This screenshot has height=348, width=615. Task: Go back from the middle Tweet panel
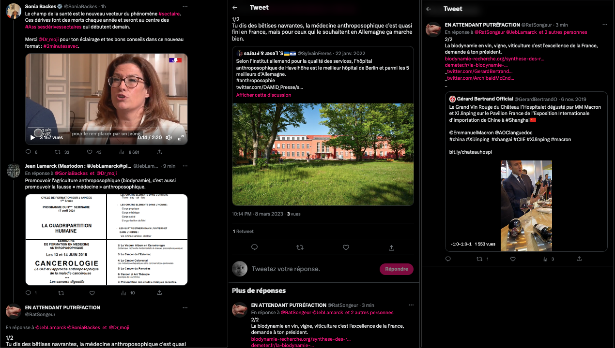click(235, 7)
